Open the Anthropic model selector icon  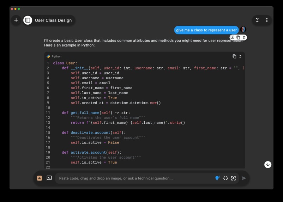pos(40,178)
